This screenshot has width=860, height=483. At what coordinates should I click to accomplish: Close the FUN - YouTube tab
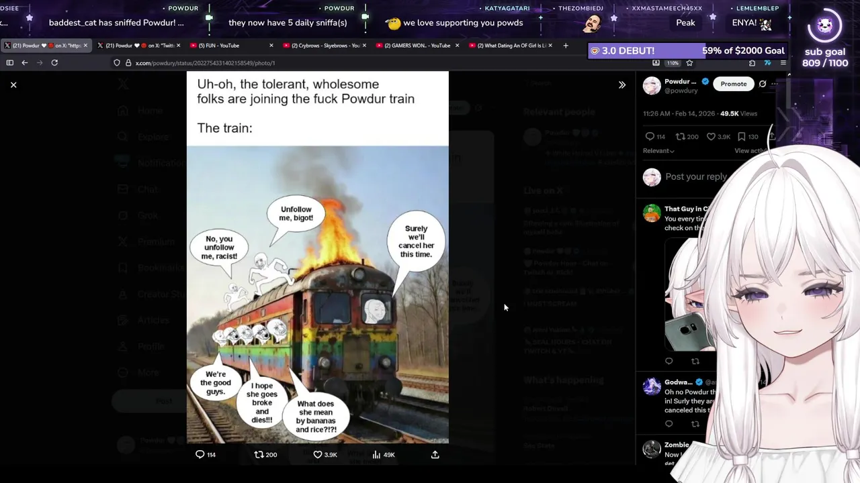[271, 46]
